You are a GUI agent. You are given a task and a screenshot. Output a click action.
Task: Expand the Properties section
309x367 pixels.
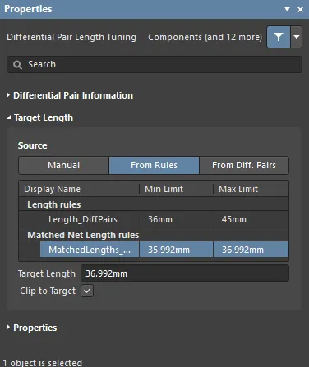(32, 328)
